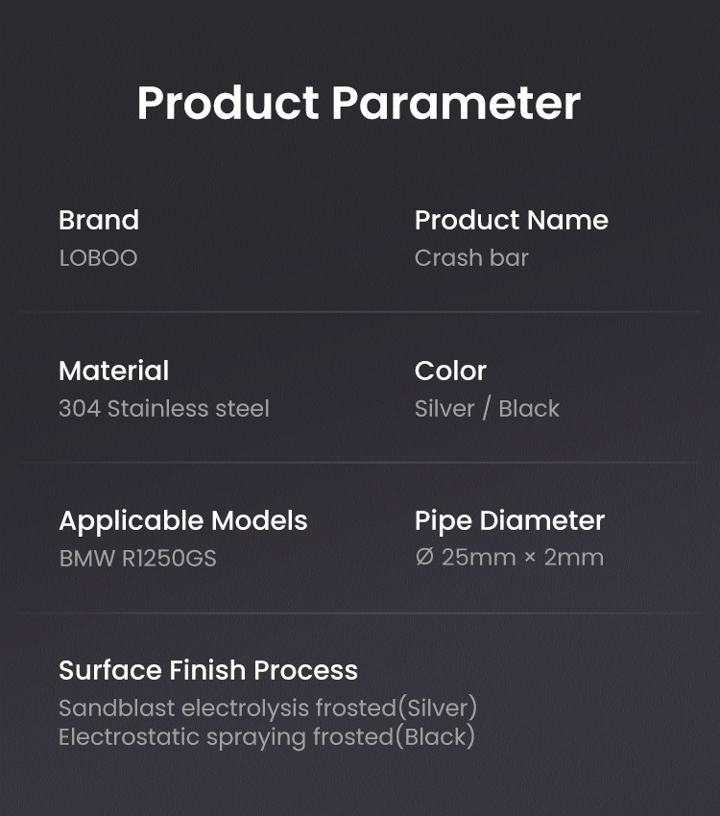Select the Product Name label
Viewport: 720px width, 816px height.
pos(511,220)
